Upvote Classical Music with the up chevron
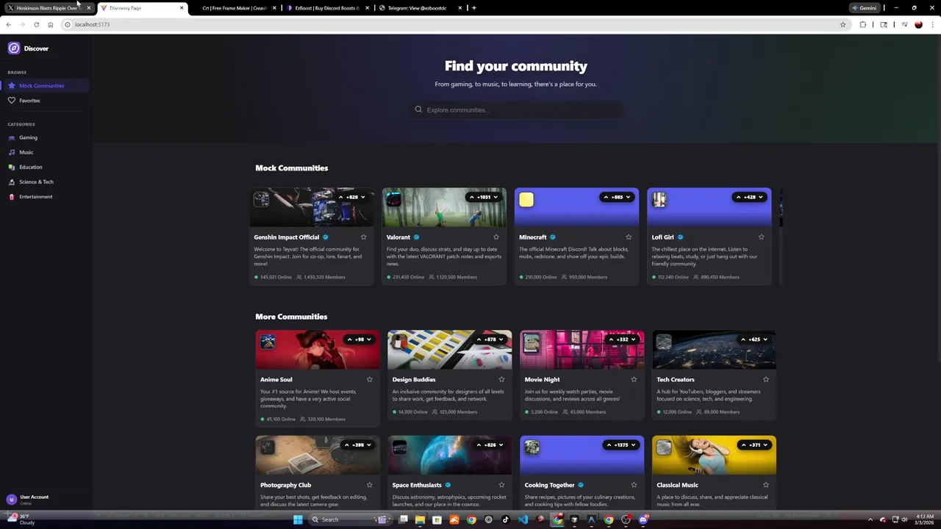Screen dimensions: 941x529 (743, 445)
